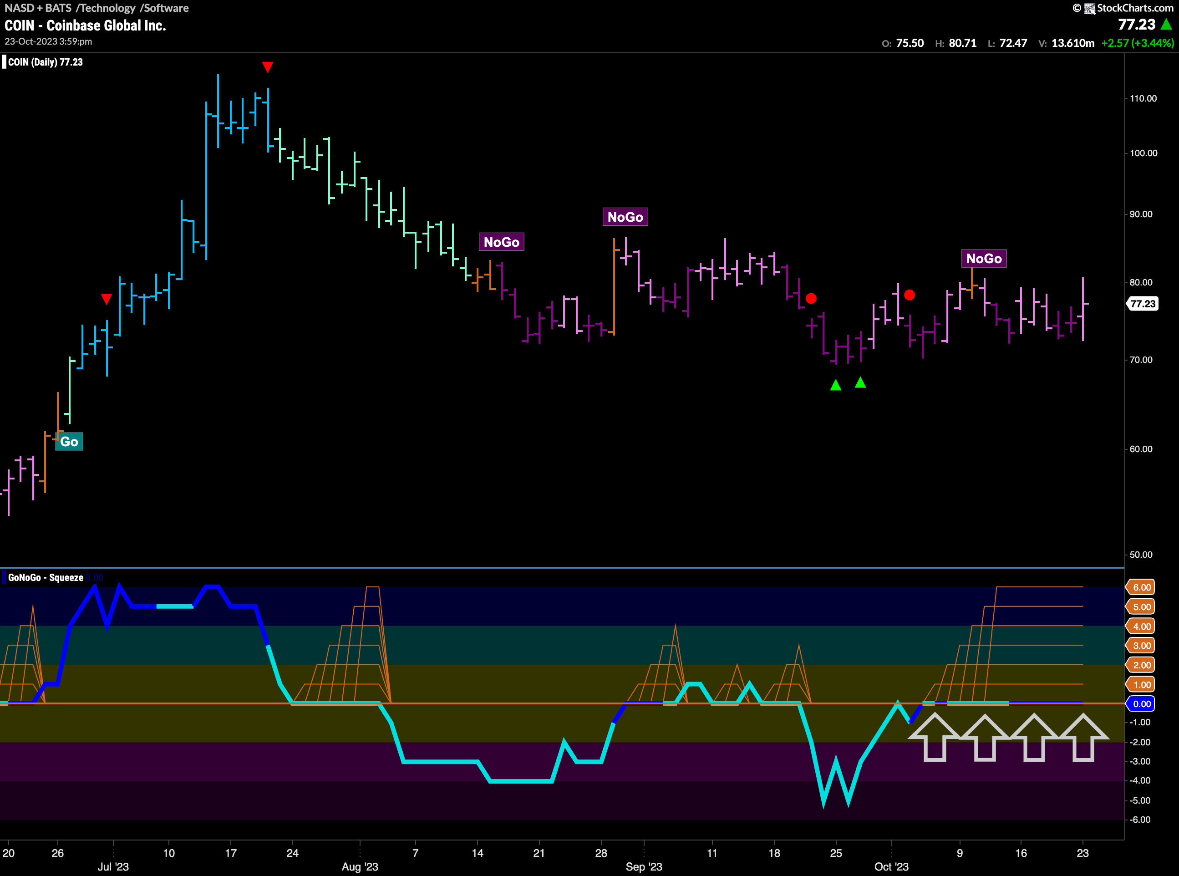
Task: Click the teal Go signal label
Action: pos(69,441)
